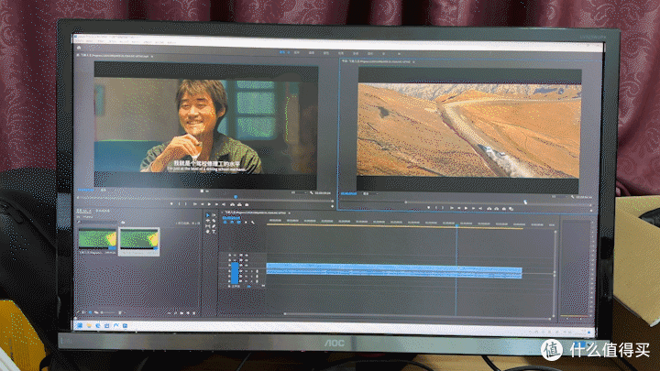Add a marker in the Program monitor

click(x=428, y=208)
